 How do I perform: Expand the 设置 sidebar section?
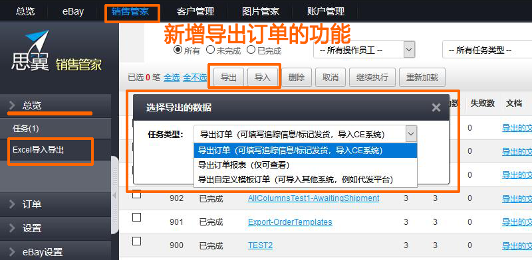(55, 228)
